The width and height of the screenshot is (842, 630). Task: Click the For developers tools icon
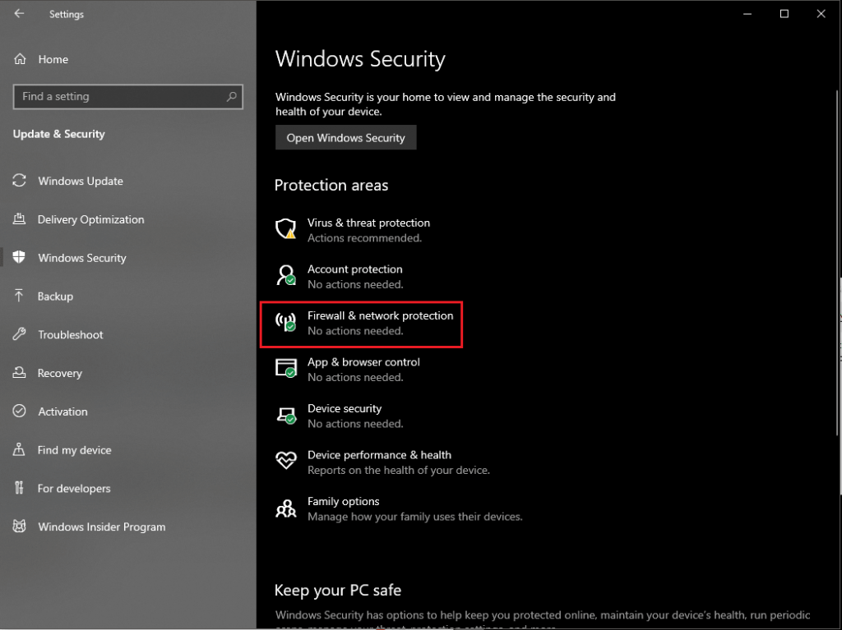pos(20,488)
